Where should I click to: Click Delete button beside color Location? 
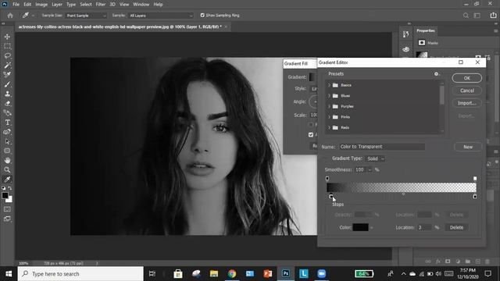point(456,227)
